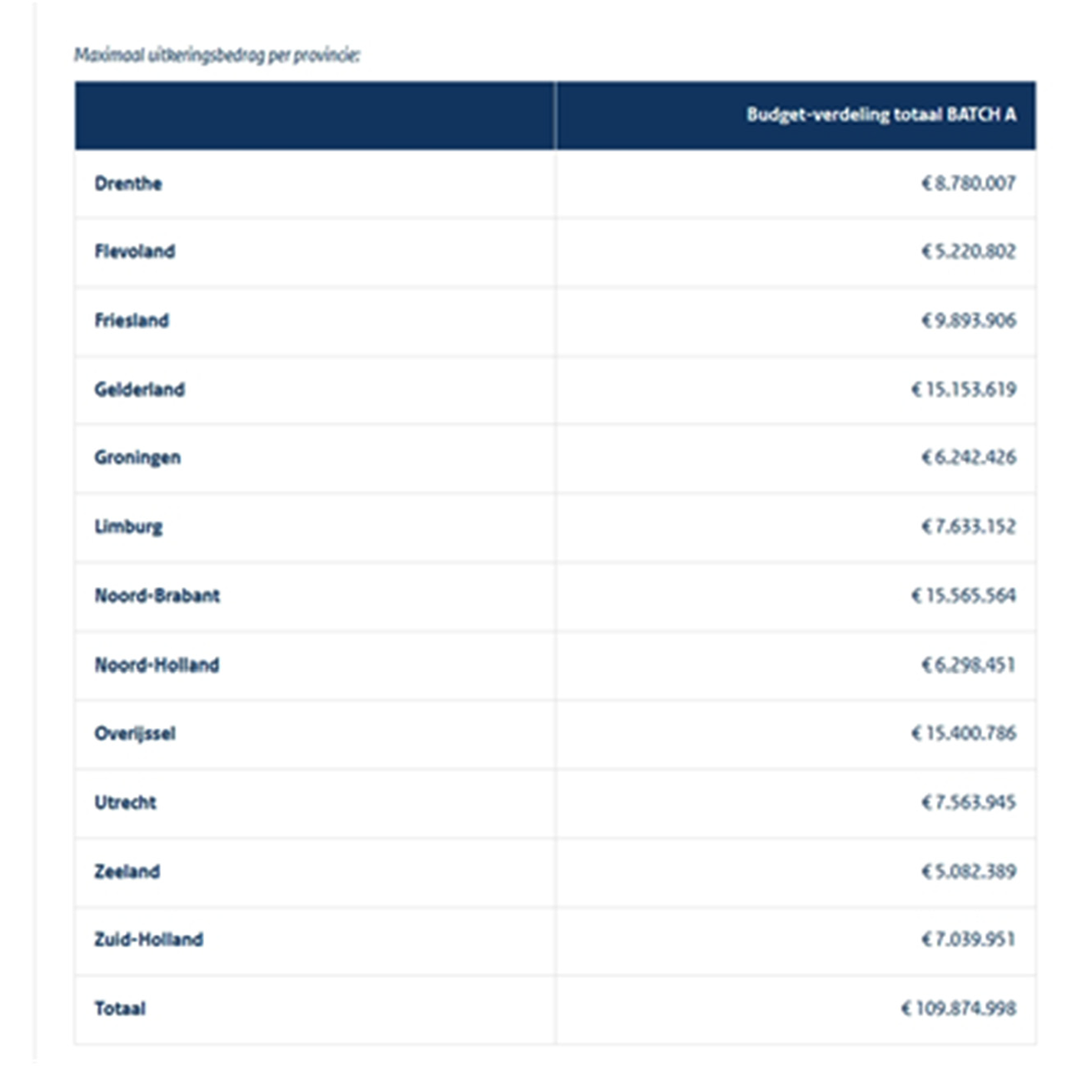Click the caption Maximaal uitkeringsbedrag per provincie
Viewport: 1082px width, 1067px height.
(217, 56)
